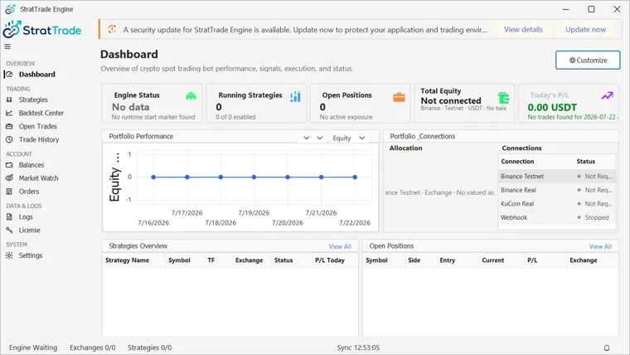Click the 0.00 USDT Today's P/L value

pos(552,107)
